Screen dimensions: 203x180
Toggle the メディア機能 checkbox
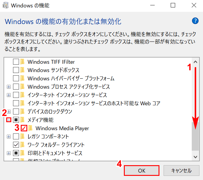(16, 120)
